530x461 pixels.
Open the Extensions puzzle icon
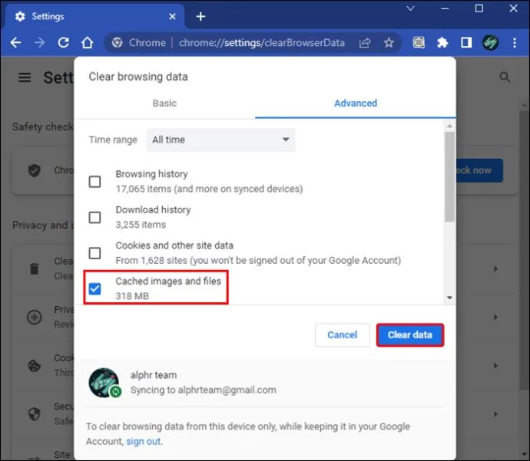[x=442, y=43]
